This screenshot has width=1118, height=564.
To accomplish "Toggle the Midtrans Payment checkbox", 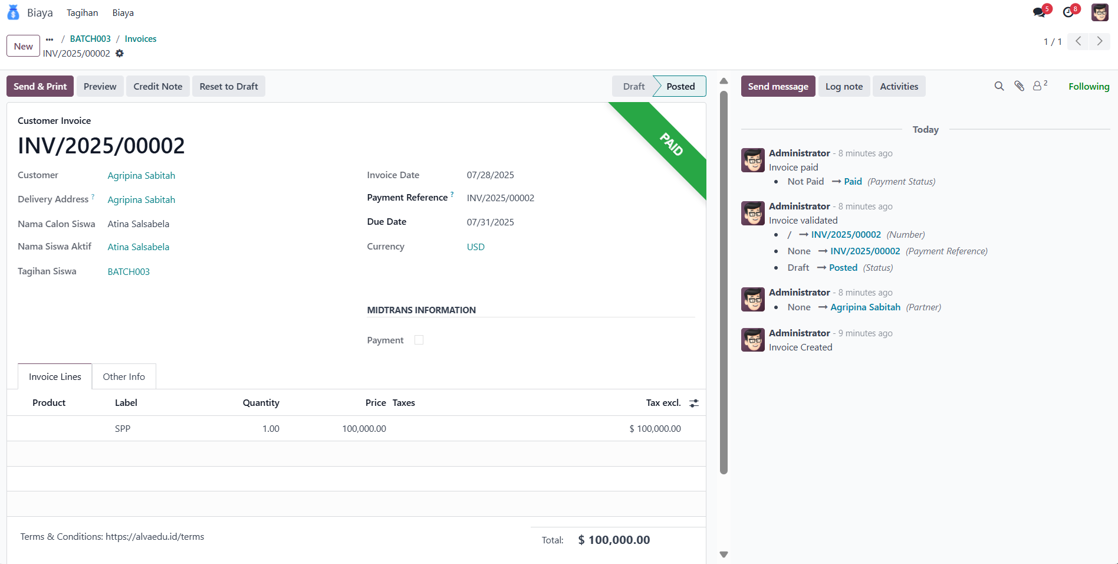I will [419, 340].
